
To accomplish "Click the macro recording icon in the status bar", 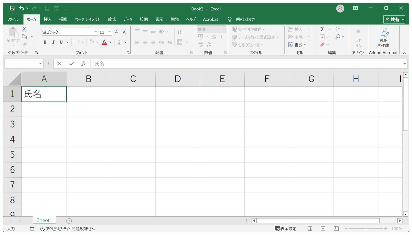I will point(32,229).
